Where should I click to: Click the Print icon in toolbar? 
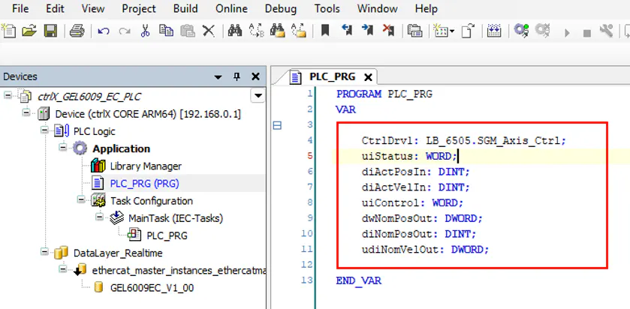pos(77,31)
